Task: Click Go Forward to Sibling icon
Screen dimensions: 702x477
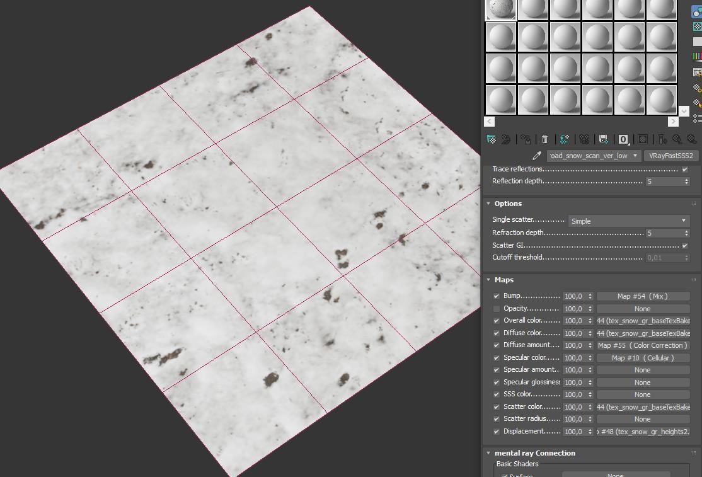Action: pos(692,140)
